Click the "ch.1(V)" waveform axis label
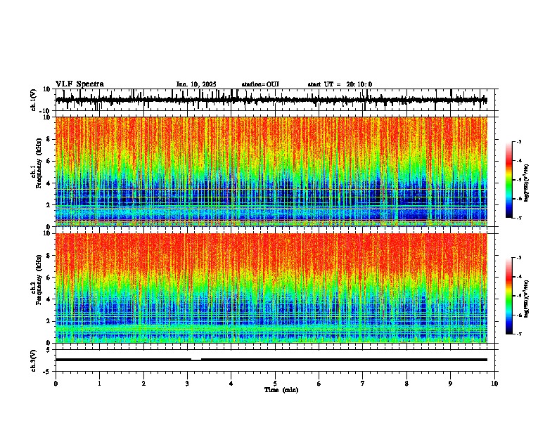The image size is (557, 430). point(34,100)
